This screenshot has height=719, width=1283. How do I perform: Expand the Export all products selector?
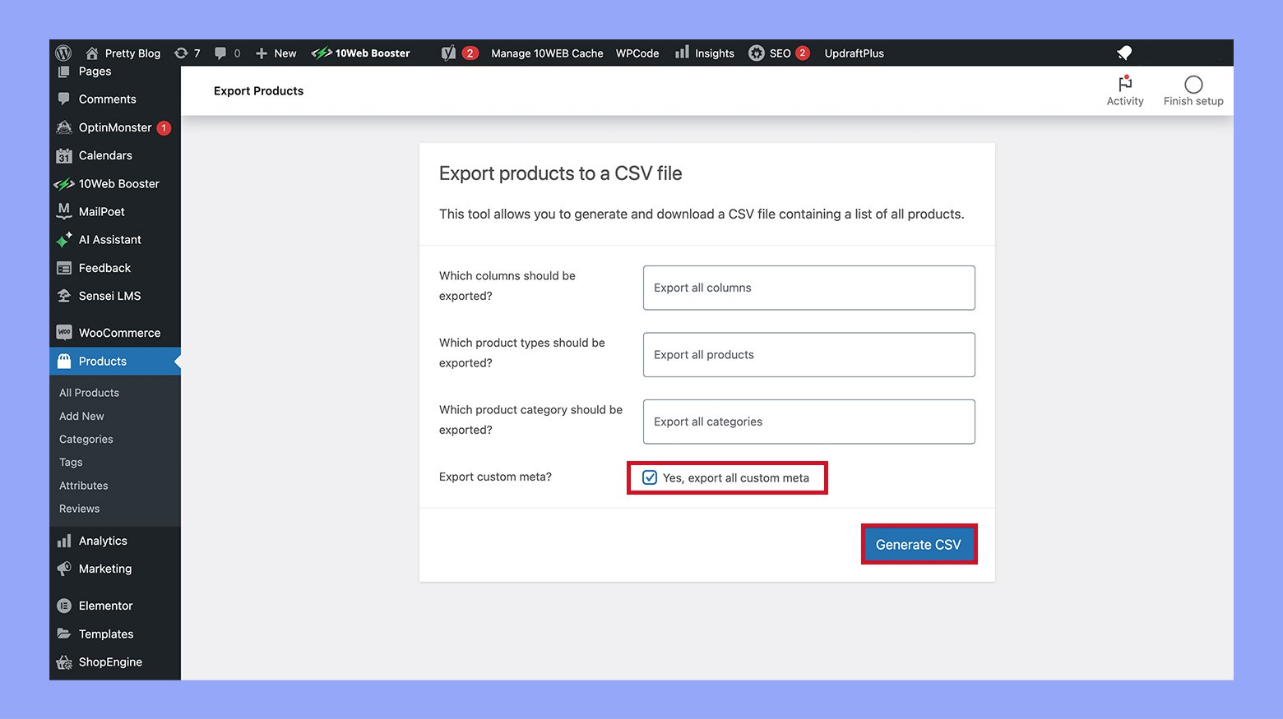[808, 355]
